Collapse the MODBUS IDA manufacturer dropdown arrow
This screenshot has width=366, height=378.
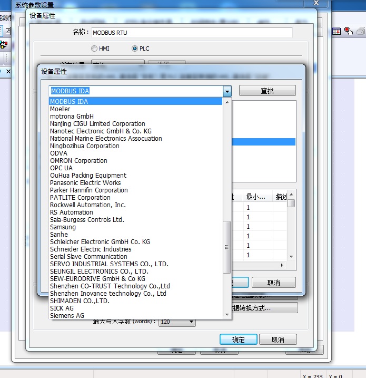click(x=227, y=91)
